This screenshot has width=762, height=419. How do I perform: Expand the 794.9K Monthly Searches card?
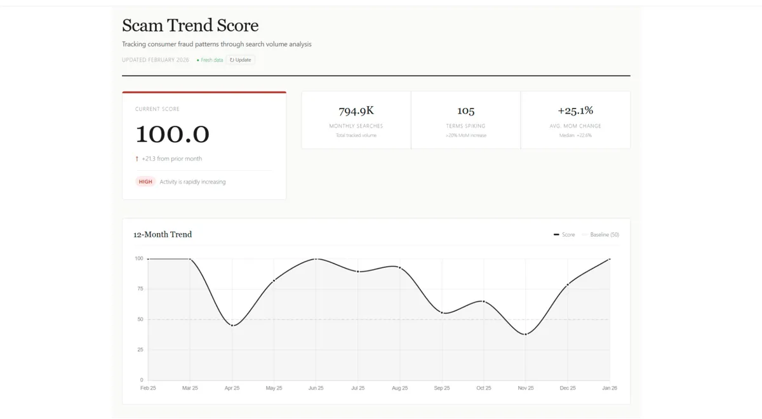tap(356, 119)
